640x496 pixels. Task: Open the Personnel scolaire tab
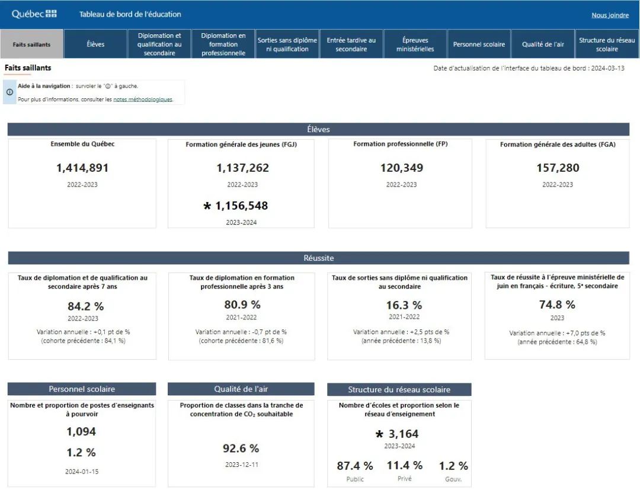479,44
